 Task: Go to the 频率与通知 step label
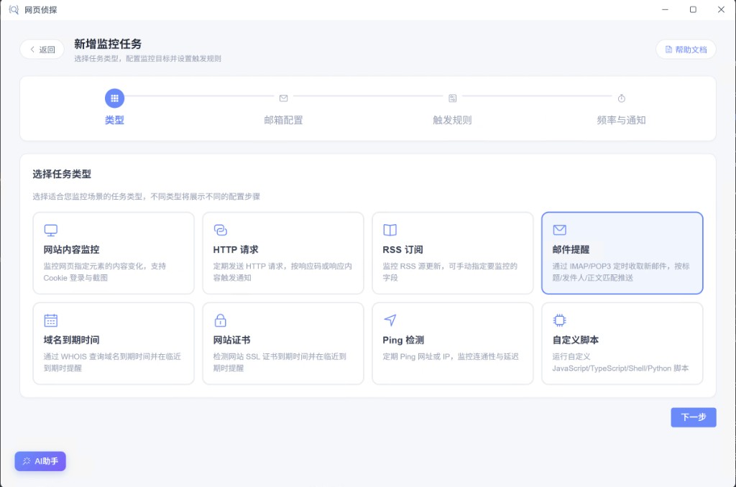[x=622, y=120]
